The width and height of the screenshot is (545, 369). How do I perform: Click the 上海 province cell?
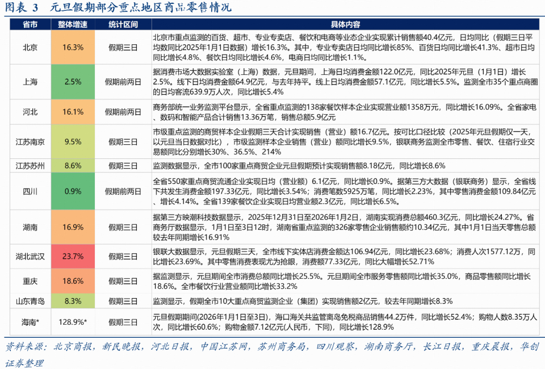point(30,82)
